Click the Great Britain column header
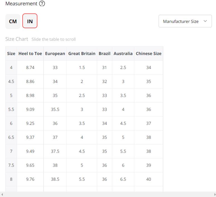216x197 pixels. (82, 54)
